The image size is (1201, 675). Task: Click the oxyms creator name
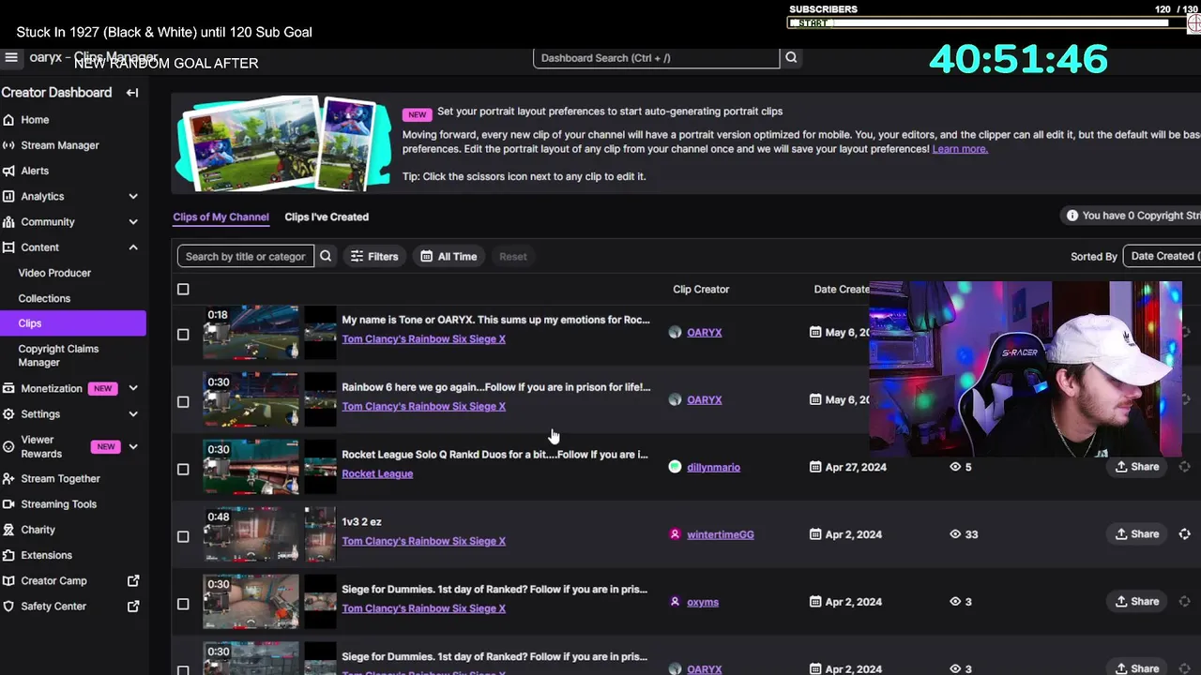[703, 602]
